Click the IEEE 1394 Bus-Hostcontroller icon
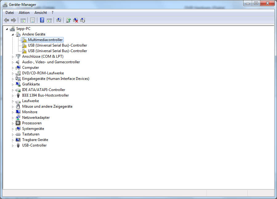Viewport: 277px width, 199px height. coord(18,95)
